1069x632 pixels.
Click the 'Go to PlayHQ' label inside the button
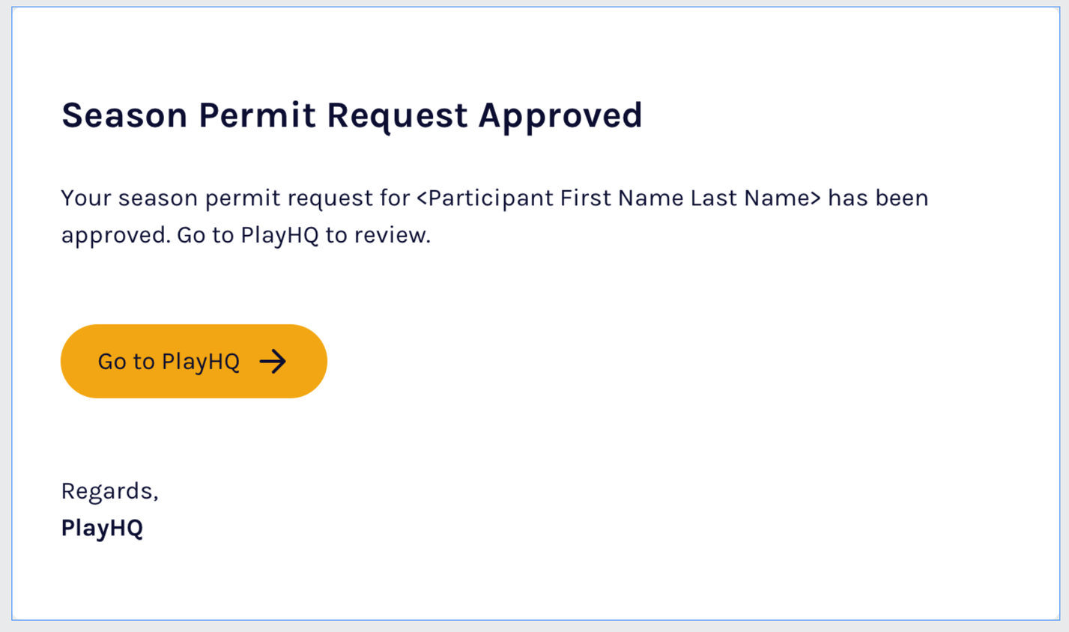[169, 362]
